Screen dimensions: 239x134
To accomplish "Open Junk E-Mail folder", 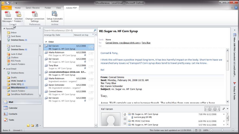I will click(x=16, y=54).
